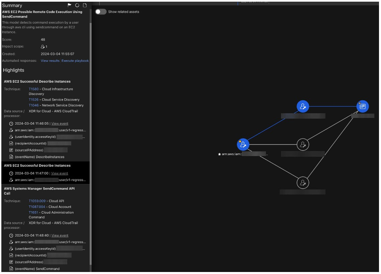Open the T1087.004 Cloud Account technique link
Image resolution: width=381 pixels, height=274 pixels.
[x=37, y=207]
